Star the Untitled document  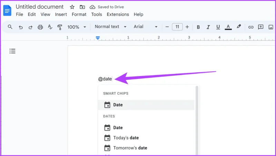(72, 7)
